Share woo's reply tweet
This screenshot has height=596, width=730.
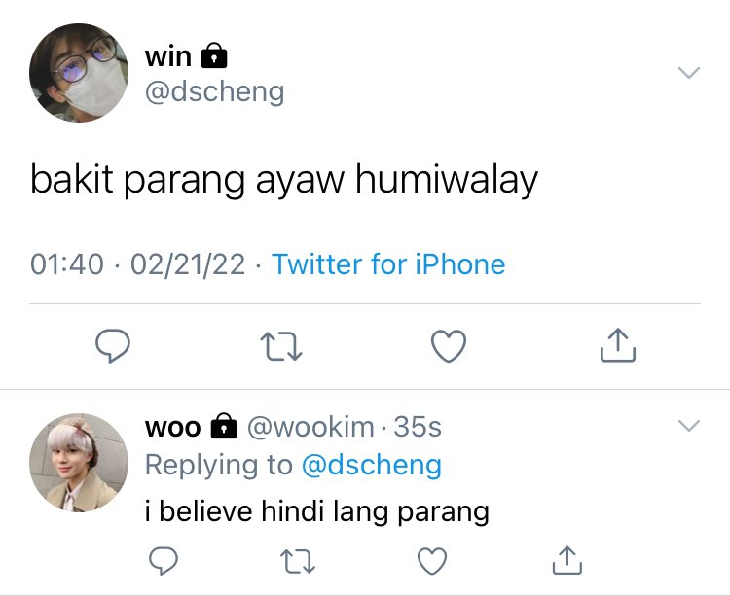[567, 560]
